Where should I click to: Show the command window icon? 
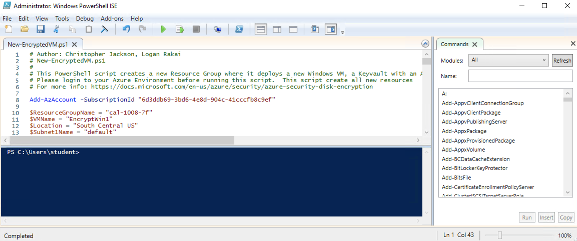(315, 29)
